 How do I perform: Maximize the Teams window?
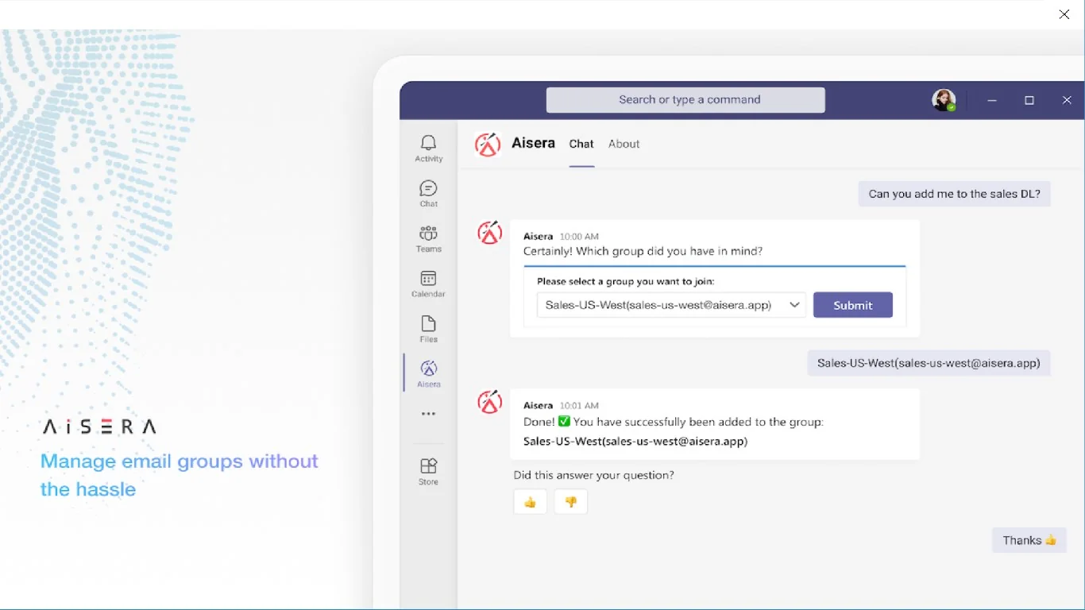click(1029, 100)
